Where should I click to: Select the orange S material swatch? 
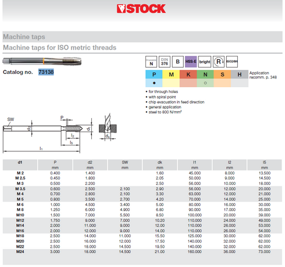[x=222, y=74]
